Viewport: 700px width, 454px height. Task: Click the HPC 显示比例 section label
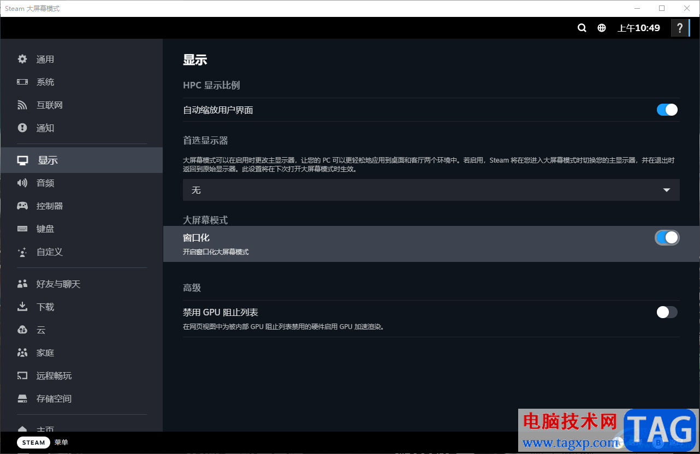[x=211, y=85]
